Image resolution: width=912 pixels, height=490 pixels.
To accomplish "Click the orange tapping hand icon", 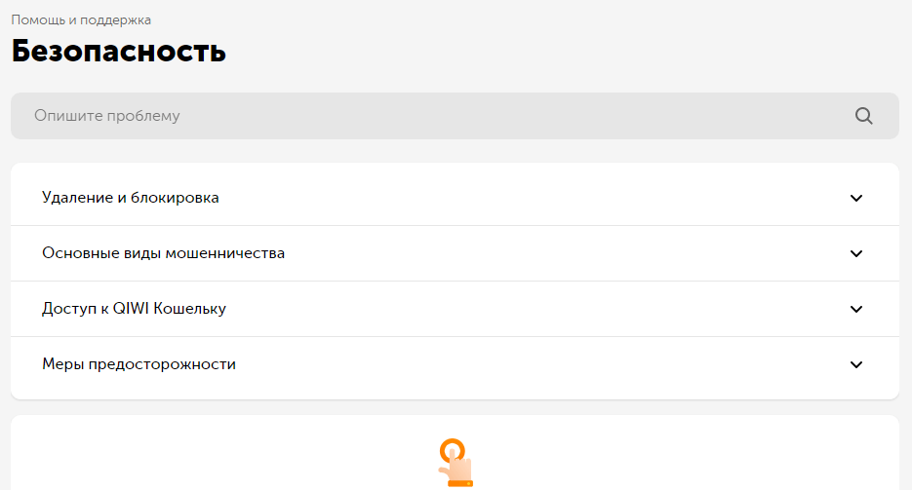I will (456, 463).
